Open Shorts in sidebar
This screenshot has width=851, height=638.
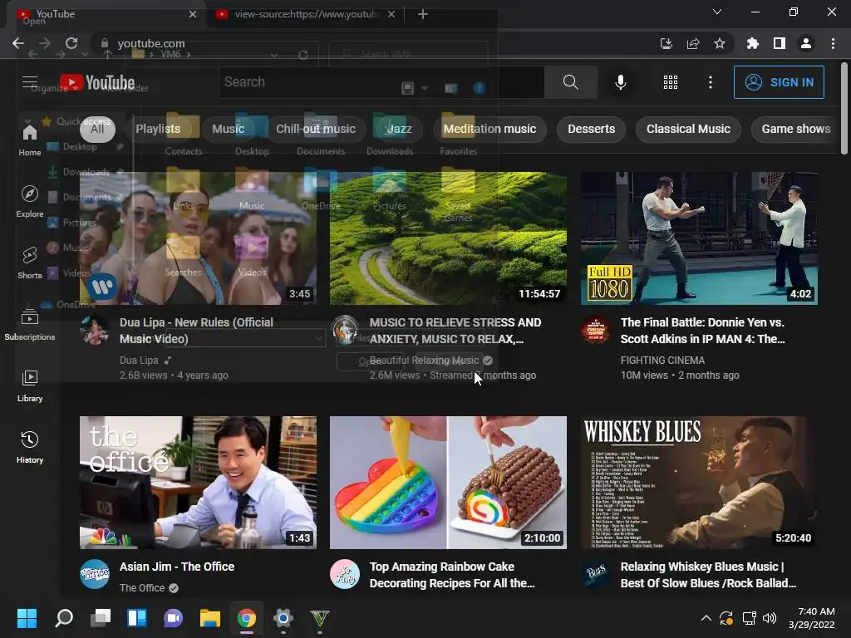(30, 263)
